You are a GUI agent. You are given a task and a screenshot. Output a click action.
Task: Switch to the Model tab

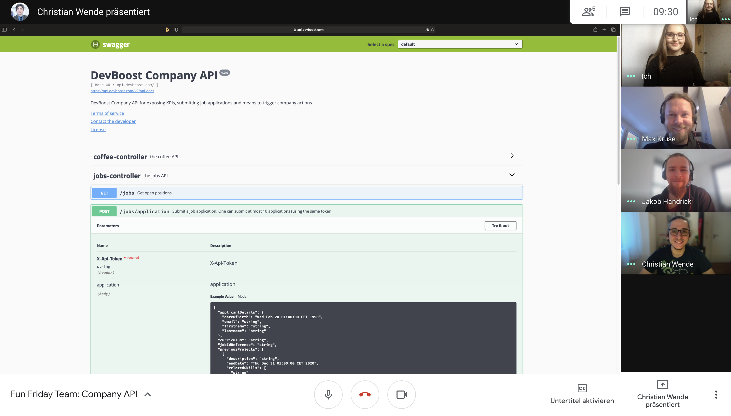click(x=242, y=296)
